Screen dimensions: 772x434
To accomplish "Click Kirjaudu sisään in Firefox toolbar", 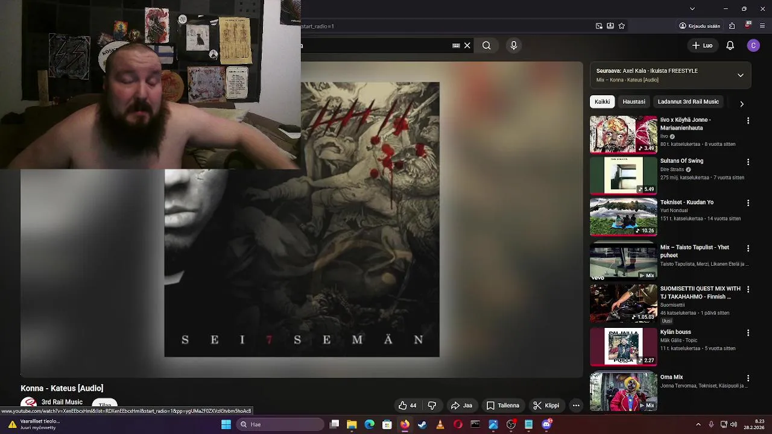I will pyautogui.click(x=700, y=26).
